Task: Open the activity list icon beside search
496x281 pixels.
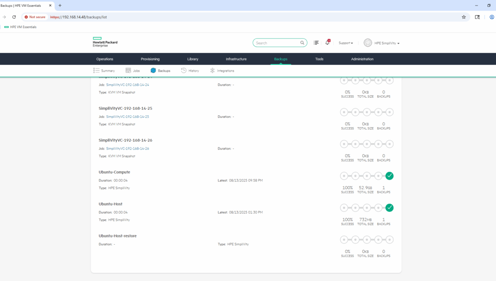Action: 316,43
